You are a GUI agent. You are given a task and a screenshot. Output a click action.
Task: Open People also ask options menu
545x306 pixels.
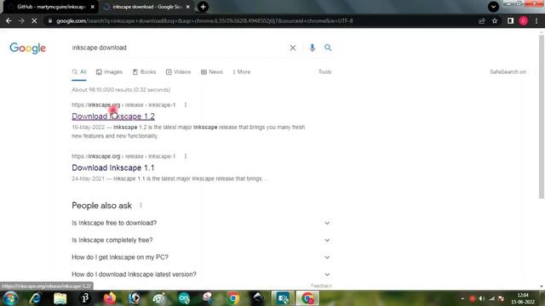pyautogui.click(x=141, y=206)
